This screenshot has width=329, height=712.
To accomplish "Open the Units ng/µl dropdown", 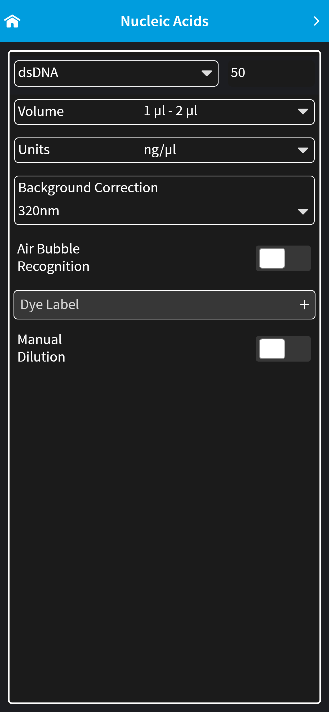I will coord(164,150).
